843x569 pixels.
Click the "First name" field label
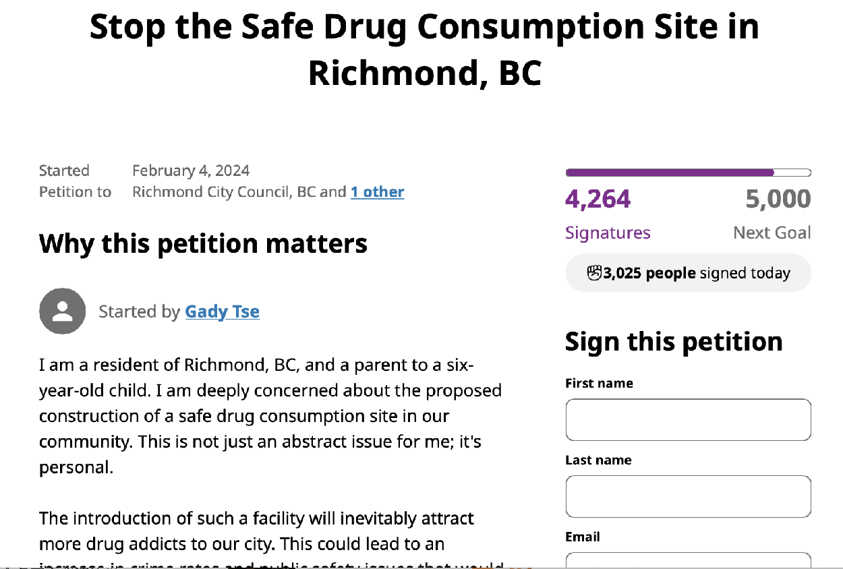click(x=599, y=383)
